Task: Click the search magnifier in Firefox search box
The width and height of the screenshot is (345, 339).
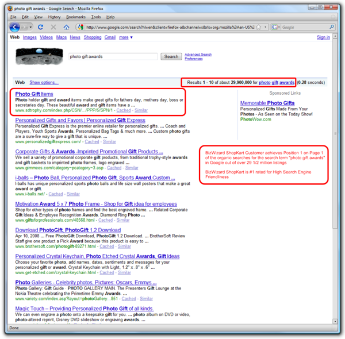Action: 332,27
